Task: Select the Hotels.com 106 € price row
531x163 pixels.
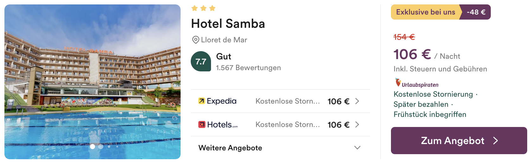Action: (280, 124)
